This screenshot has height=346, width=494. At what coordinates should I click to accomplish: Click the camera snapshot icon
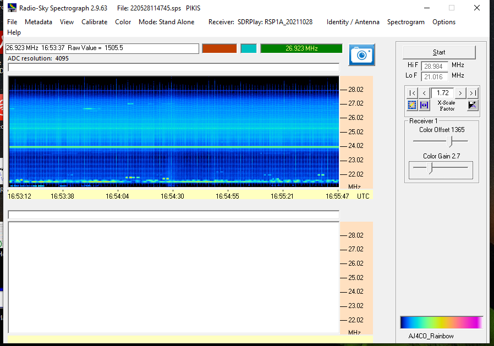(x=361, y=55)
